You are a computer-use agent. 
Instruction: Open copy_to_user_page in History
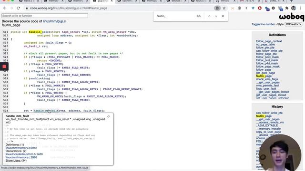pyautogui.click(x=268, y=132)
